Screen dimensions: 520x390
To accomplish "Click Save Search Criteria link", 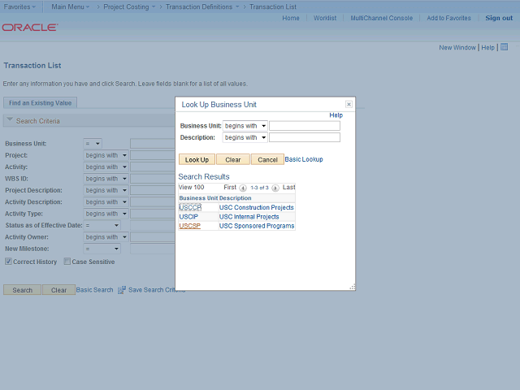I will pos(157,290).
